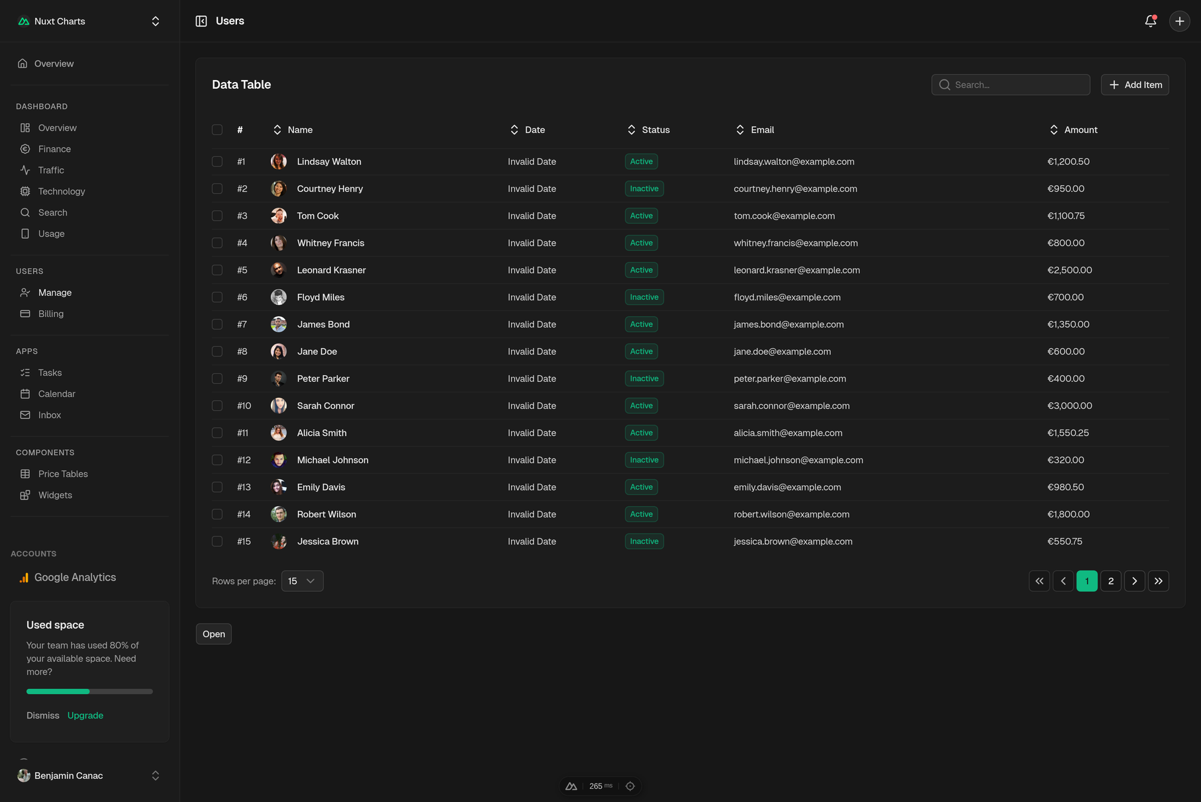Click the inspector target icon in devtools bar
This screenshot has height=802, width=1201.
630,786
